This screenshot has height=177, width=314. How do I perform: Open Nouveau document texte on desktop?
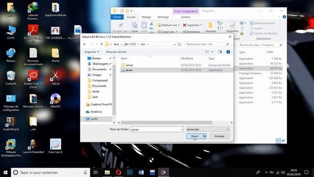(33, 57)
